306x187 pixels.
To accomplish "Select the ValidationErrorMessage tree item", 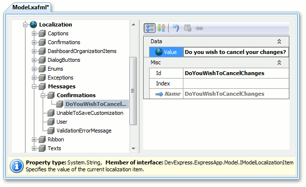I will pyautogui.click(x=84, y=131).
